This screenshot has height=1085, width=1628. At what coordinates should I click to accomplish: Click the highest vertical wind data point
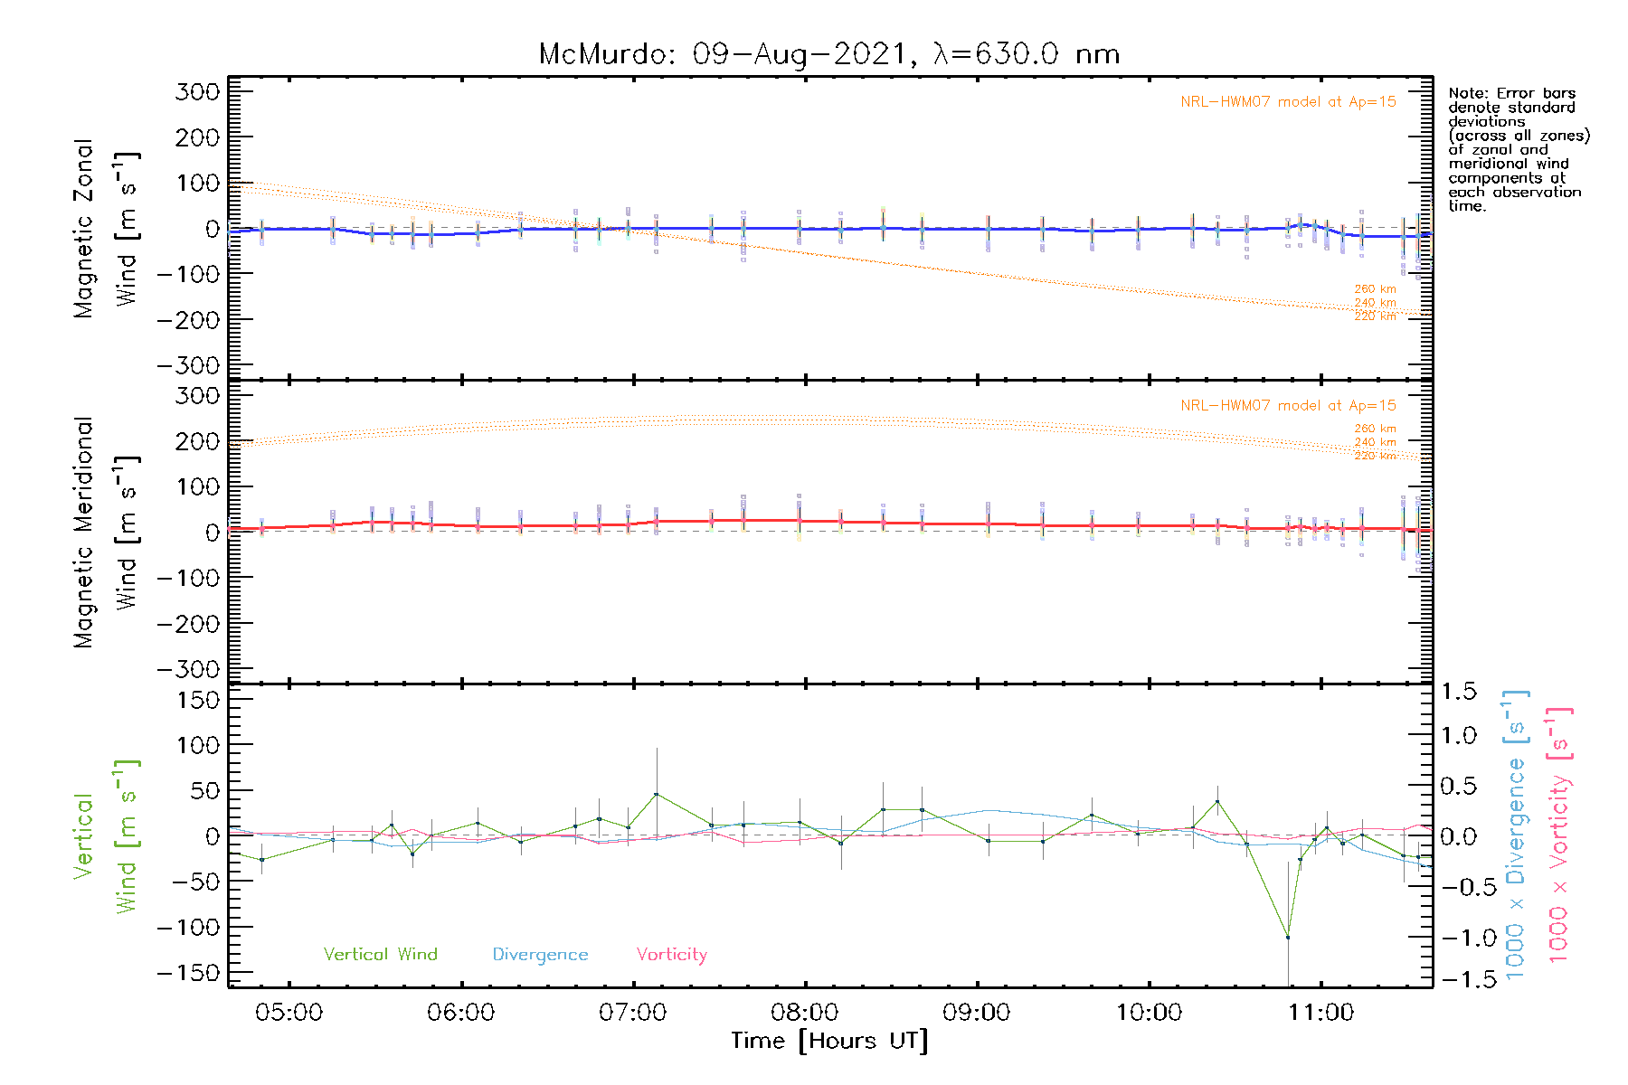click(657, 795)
